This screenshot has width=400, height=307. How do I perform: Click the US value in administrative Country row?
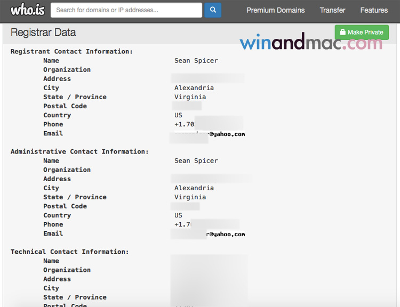[178, 215]
